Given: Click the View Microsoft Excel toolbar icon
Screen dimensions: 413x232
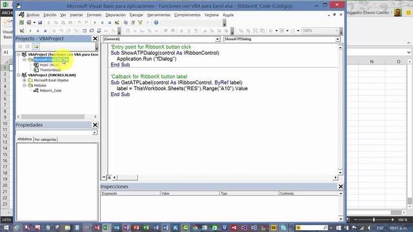Looking at the screenshot, I should coord(21,23).
